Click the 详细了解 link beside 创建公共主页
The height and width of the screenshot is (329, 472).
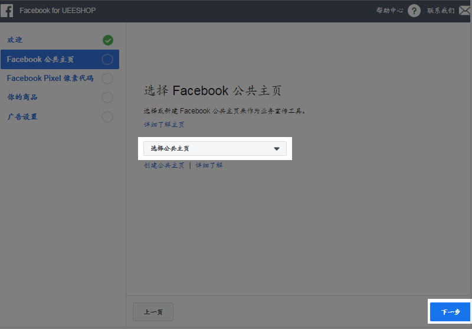pyautogui.click(x=209, y=165)
